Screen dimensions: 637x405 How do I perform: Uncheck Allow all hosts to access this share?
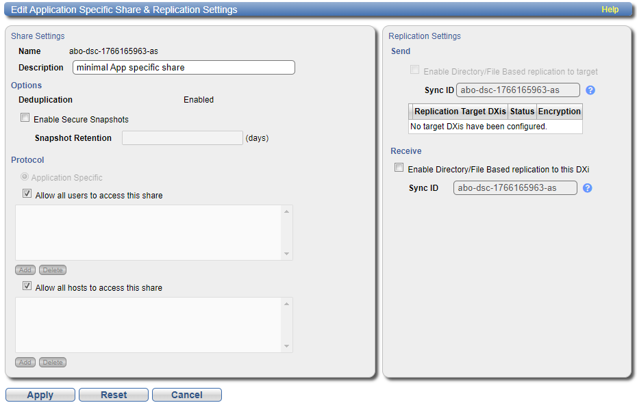(x=27, y=287)
